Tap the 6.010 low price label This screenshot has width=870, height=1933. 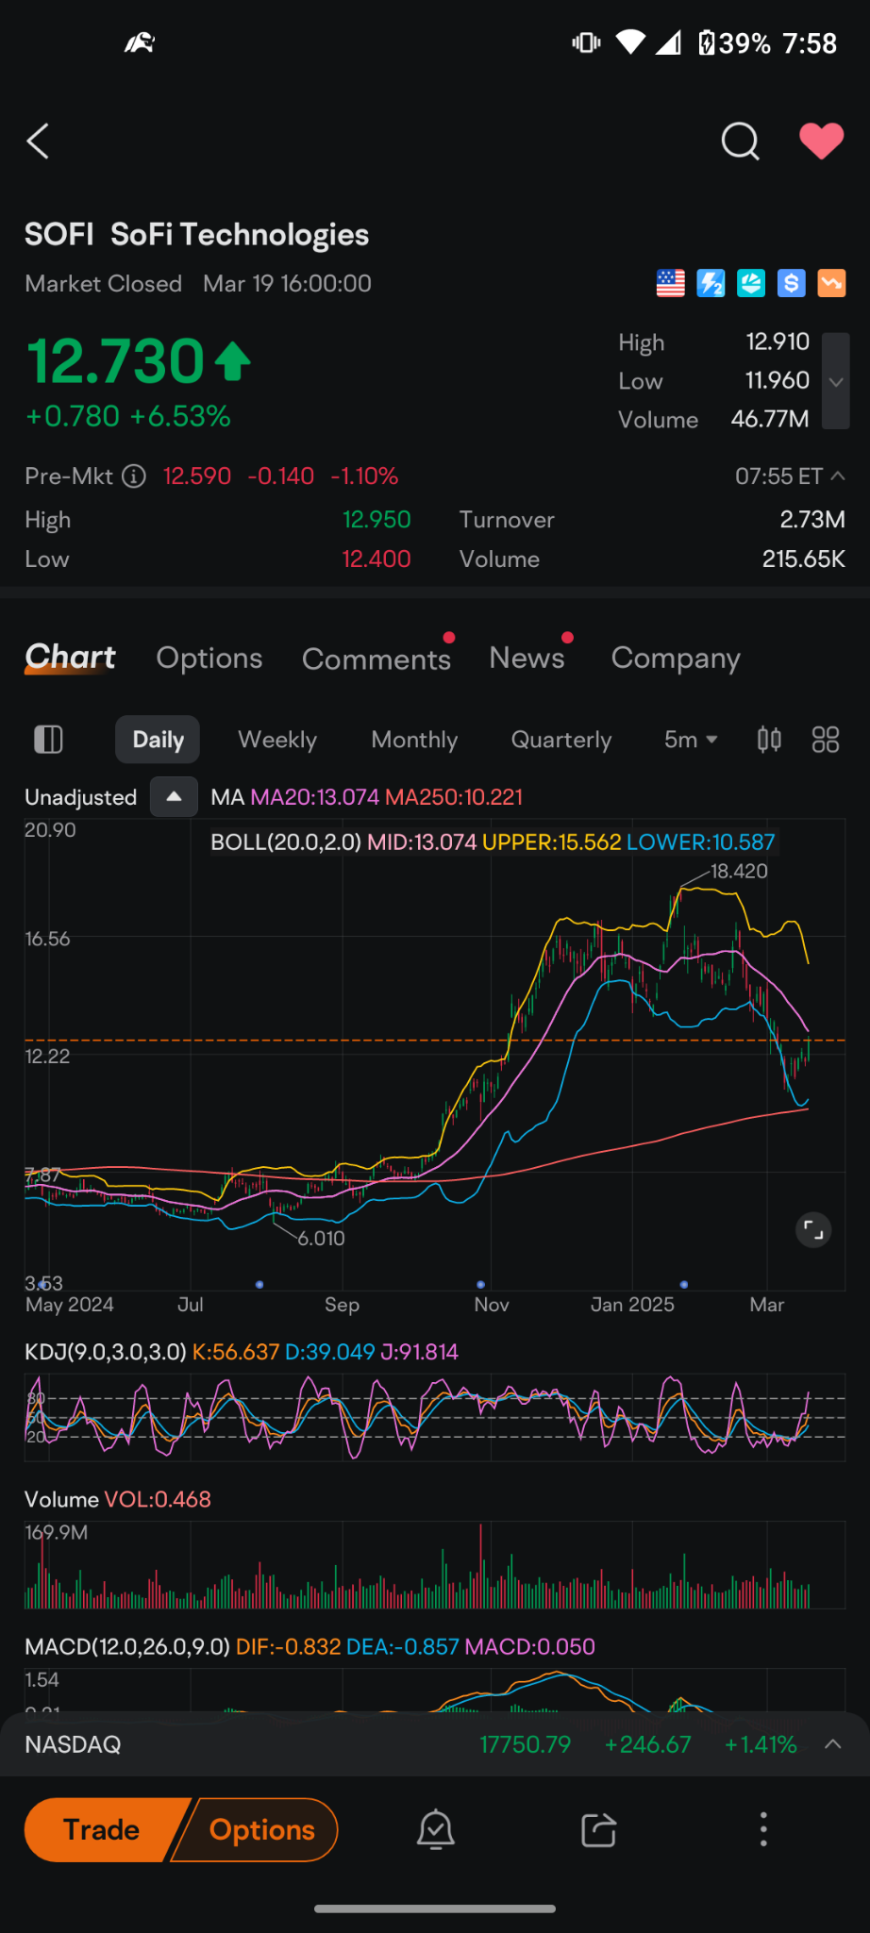click(x=322, y=1238)
